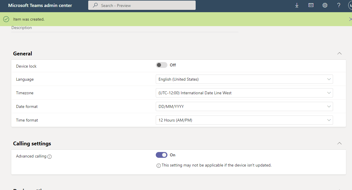Viewport: 352px width, 190px height.
Task: Open the Date format dropdown
Action: click(x=244, y=106)
